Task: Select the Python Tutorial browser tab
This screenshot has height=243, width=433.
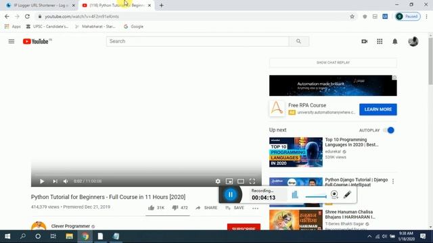Action: click(116, 5)
